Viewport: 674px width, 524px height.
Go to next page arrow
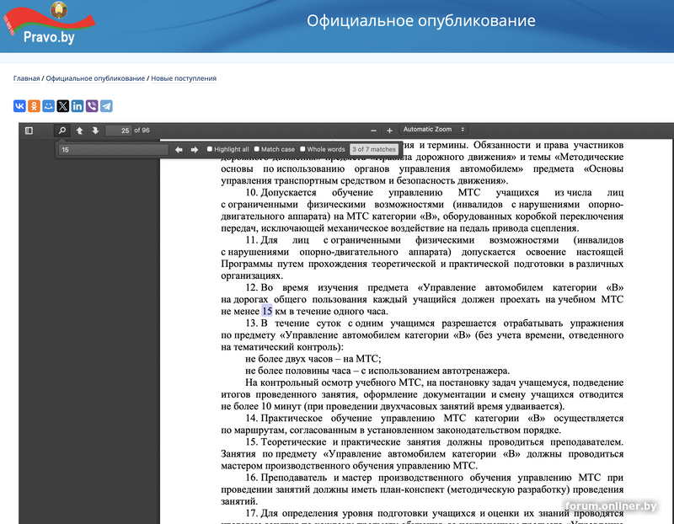[x=95, y=131]
